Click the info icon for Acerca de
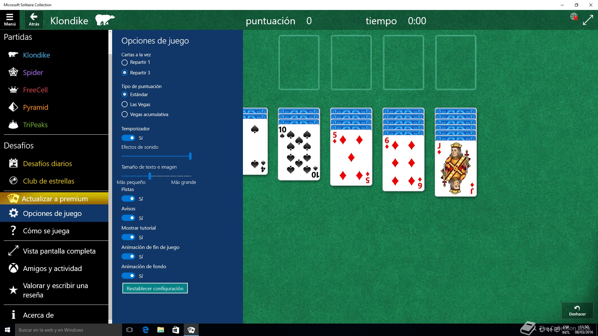This screenshot has height=336, width=598. tap(13, 315)
